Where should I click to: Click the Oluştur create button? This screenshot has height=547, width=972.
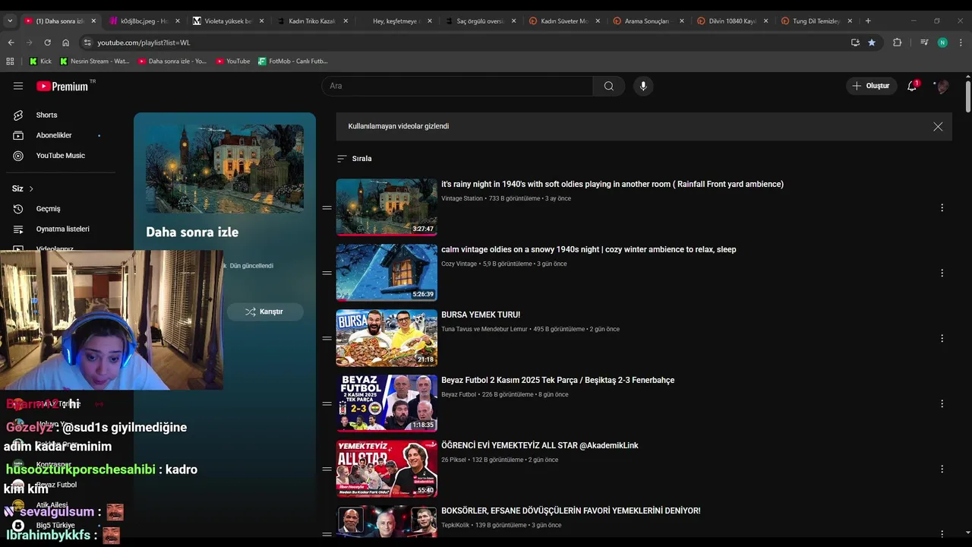pyautogui.click(x=871, y=86)
